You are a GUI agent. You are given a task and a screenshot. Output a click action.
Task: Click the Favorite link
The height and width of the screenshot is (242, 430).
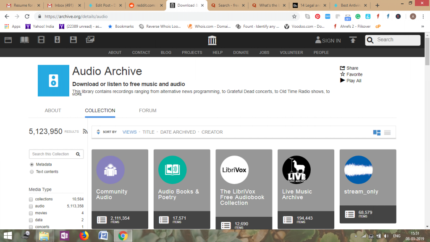[351, 74]
